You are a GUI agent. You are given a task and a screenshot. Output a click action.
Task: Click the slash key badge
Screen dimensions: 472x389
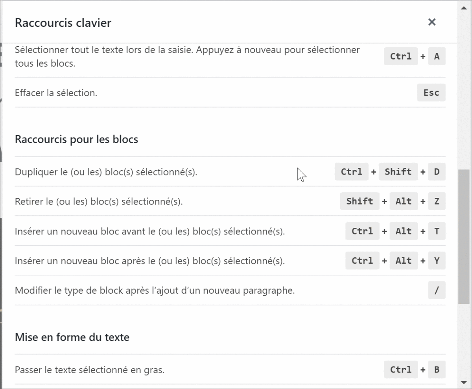point(437,291)
